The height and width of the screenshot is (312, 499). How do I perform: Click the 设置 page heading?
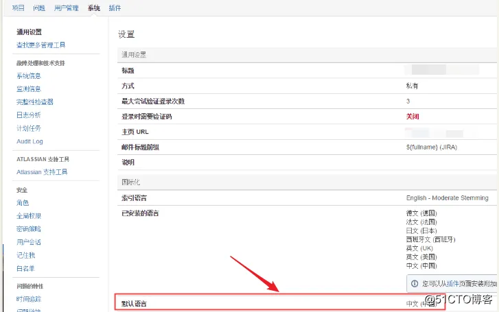click(126, 34)
